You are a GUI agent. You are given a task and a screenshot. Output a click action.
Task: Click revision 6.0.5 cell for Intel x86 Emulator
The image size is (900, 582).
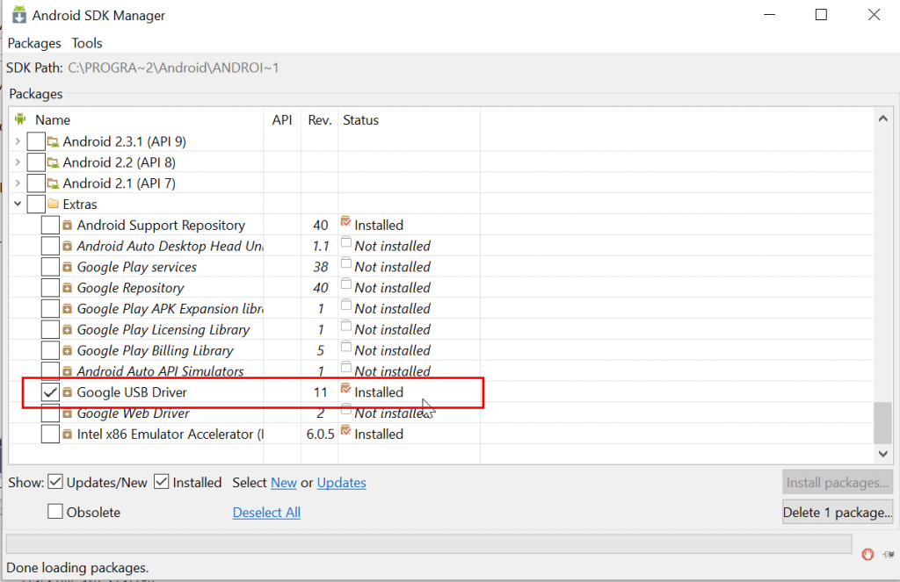click(320, 434)
